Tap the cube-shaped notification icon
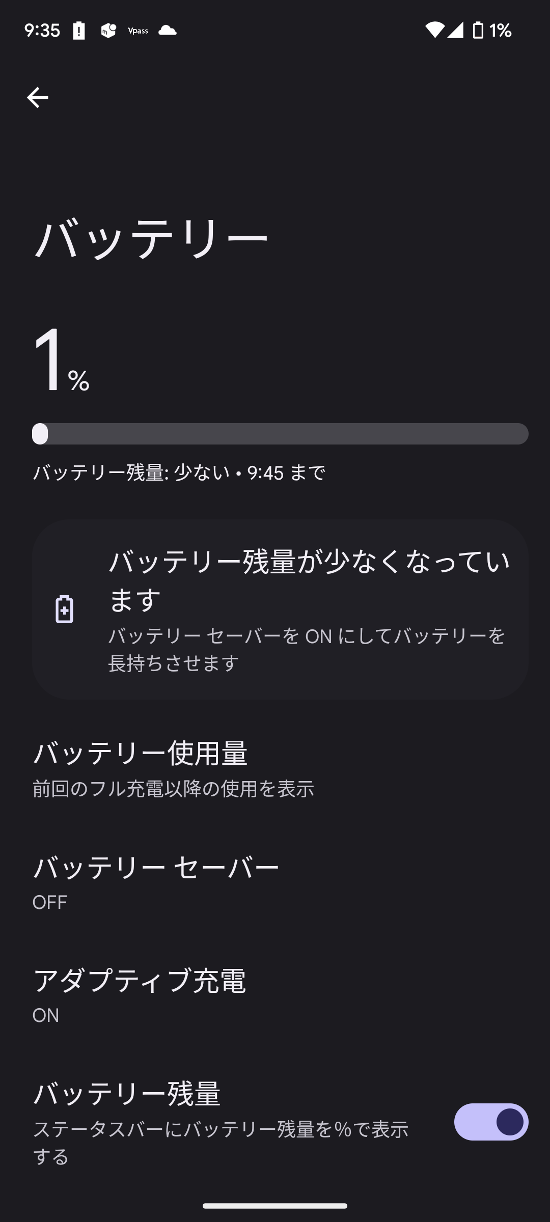The height and width of the screenshot is (1222, 550). [x=108, y=31]
